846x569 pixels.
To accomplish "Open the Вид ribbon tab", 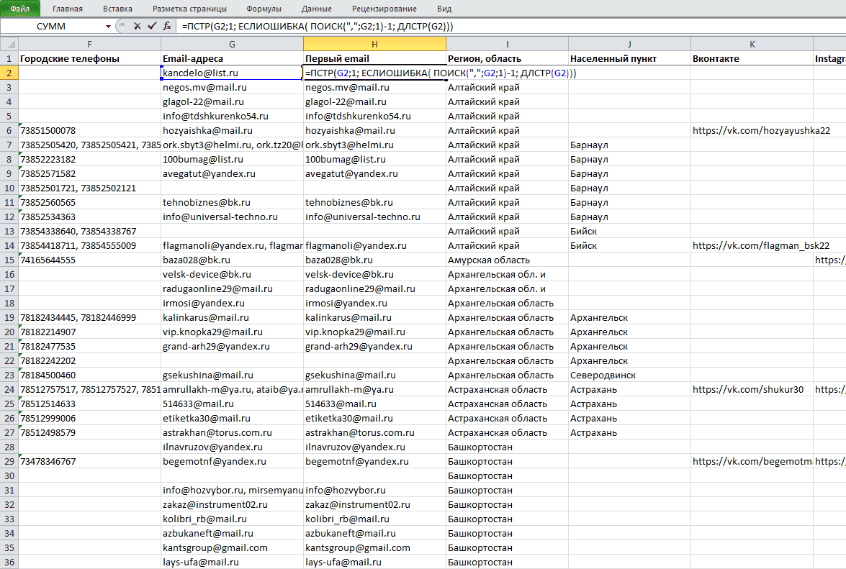I will [444, 9].
